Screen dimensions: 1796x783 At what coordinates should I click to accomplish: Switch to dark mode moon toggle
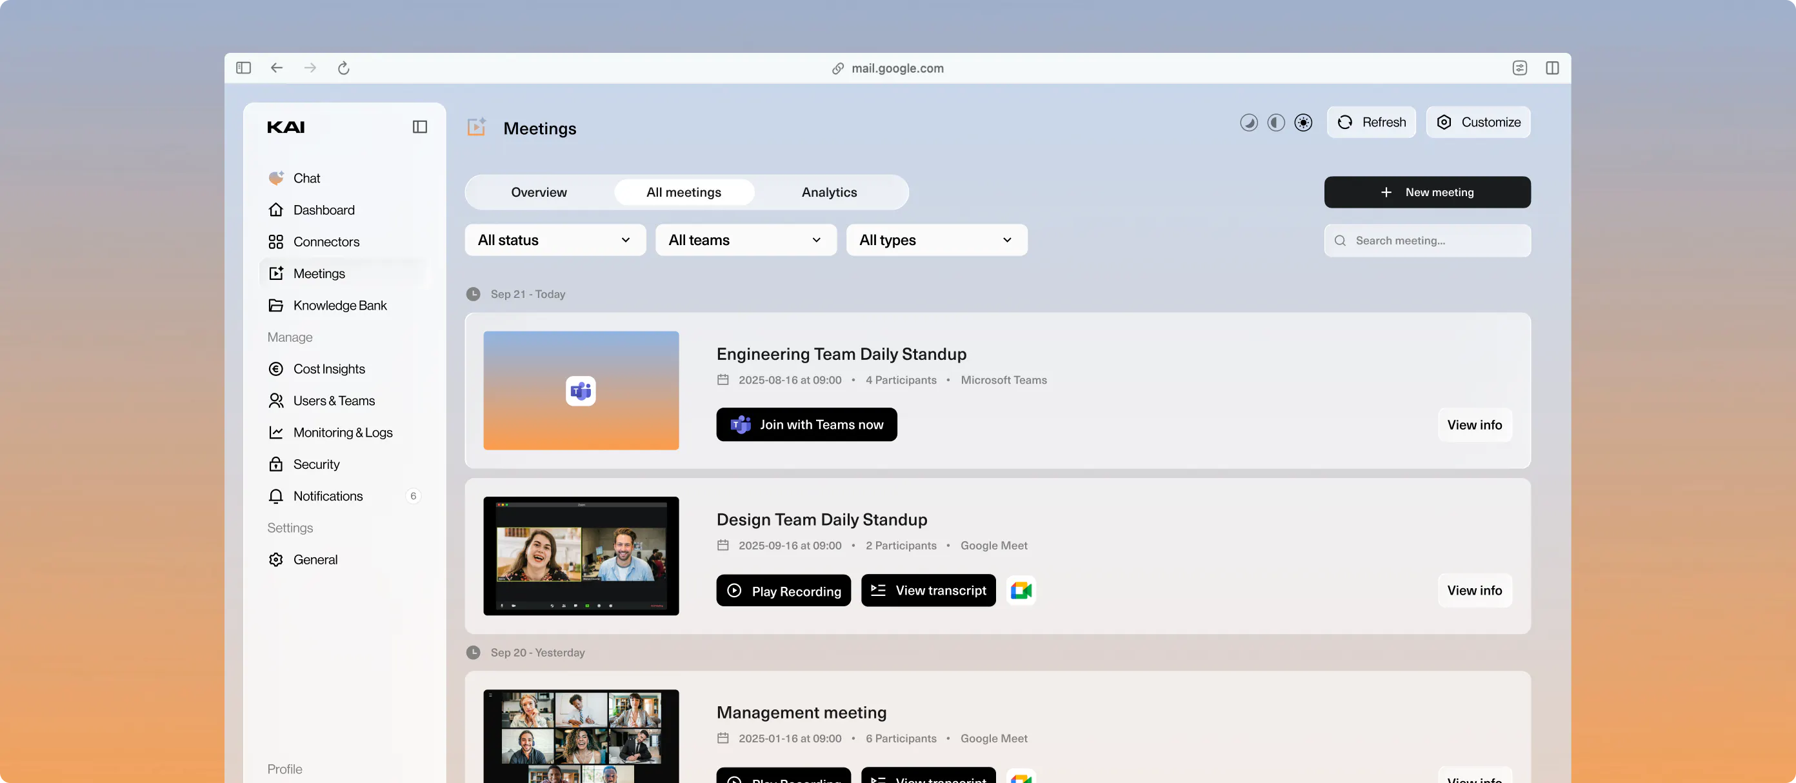pyautogui.click(x=1248, y=123)
